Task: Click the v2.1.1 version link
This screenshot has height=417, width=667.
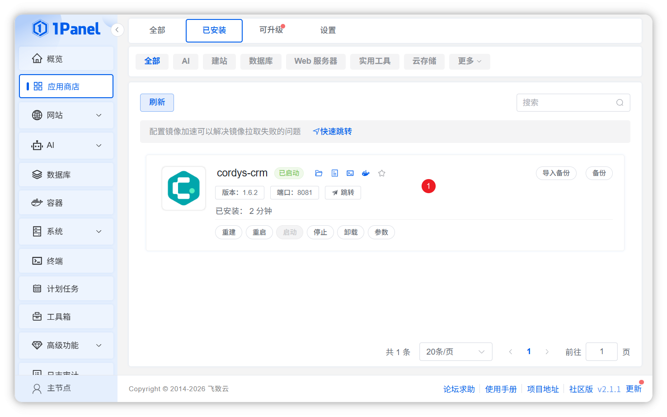Action: click(609, 389)
